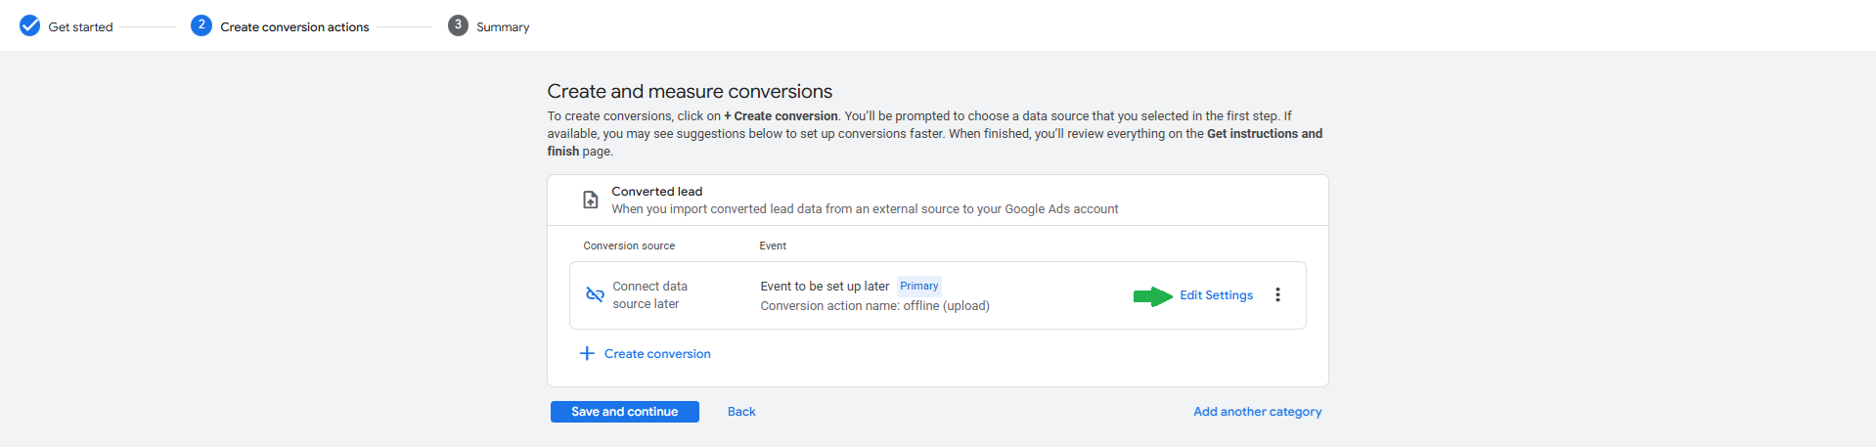Jump to the Summary step
This screenshot has height=447, width=1876.
pyautogui.click(x=503, y=27)
